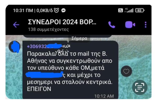Tap the scan text floating button
Viewport: 157px width, 104px height.
point(140,87)
